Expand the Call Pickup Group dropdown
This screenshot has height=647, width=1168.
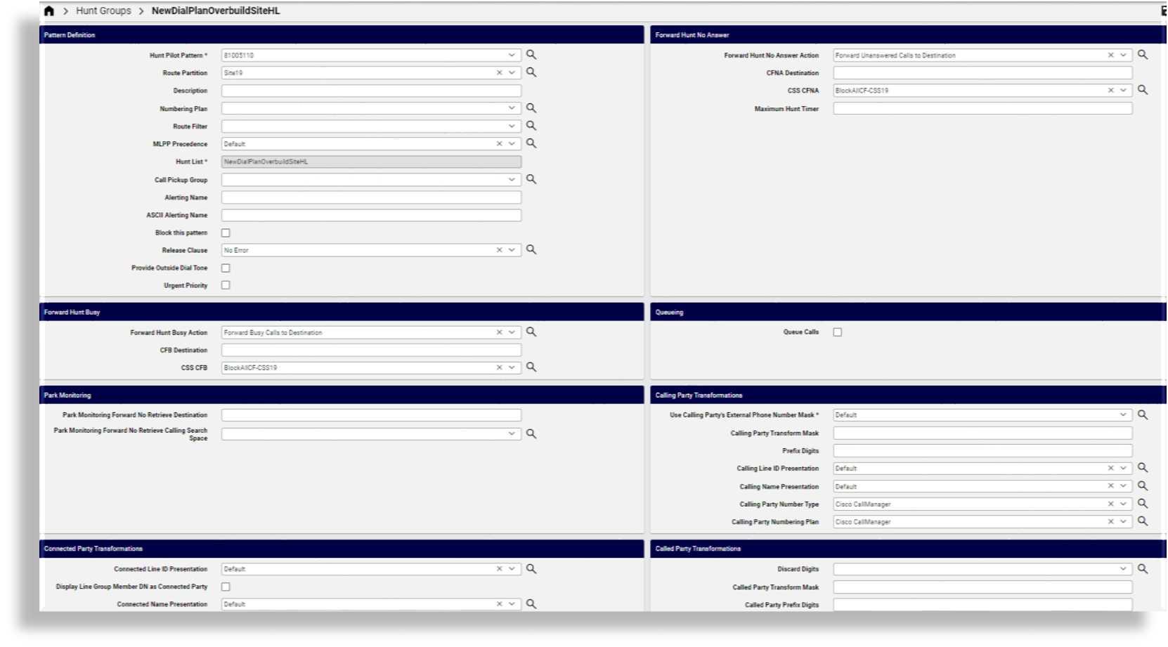point(512,180)
